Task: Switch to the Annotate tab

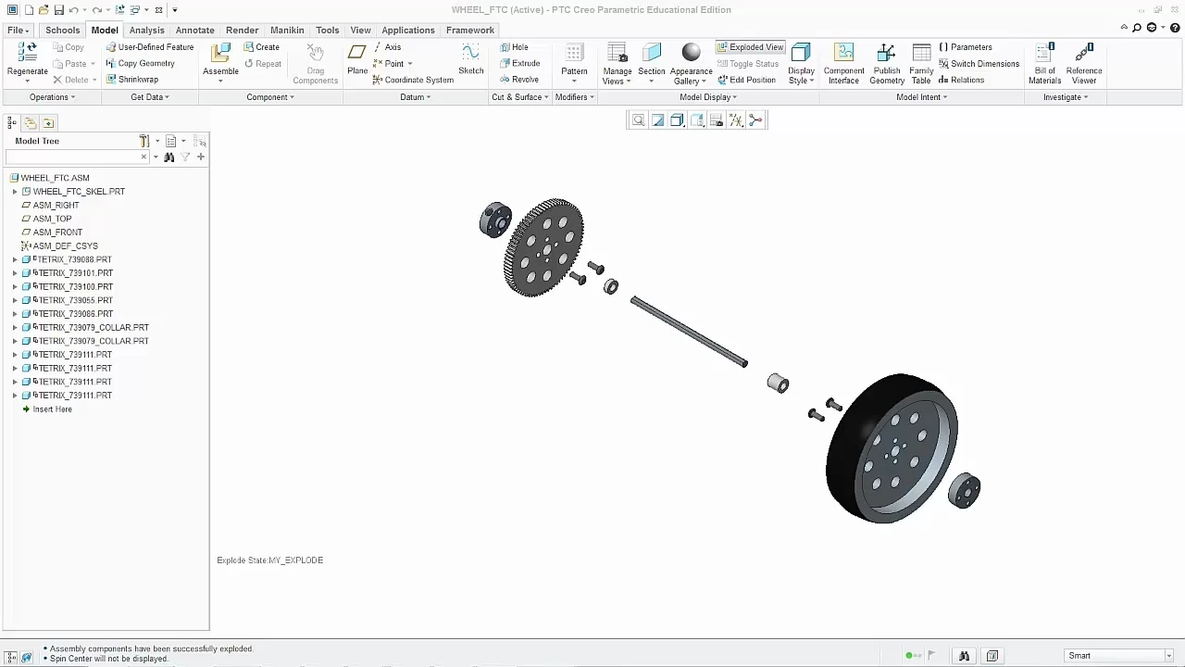Action: (194, 31)
